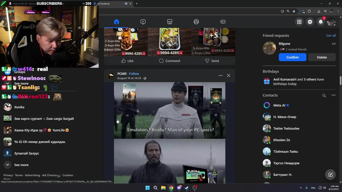Open the Facebook Video tab icon
This screenshot has height=192, width=342.
click(x=143, y=22)
